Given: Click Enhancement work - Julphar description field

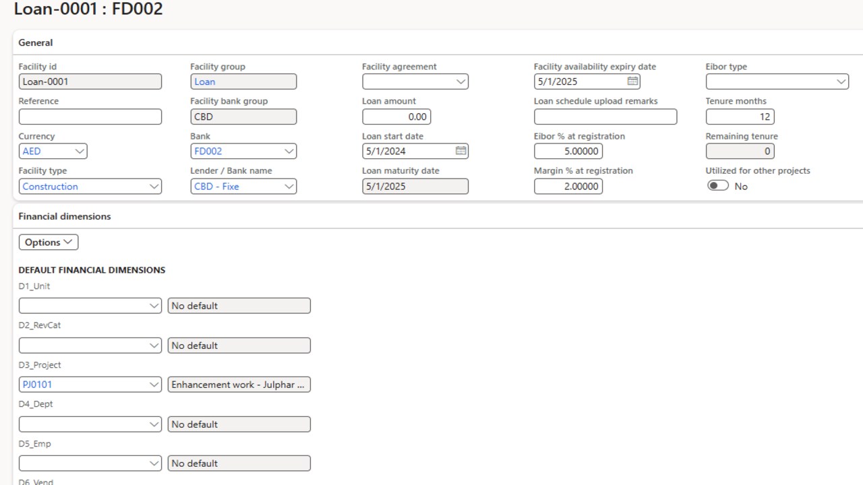Looking at the screenshot, I should point(239,385).
